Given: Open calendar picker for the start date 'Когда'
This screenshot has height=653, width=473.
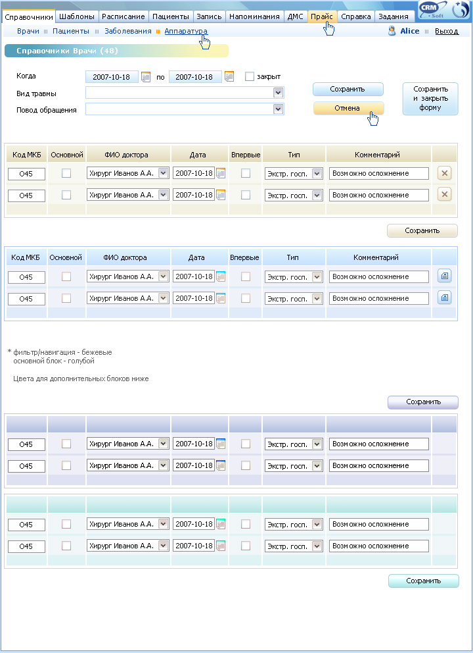Looking at the screenshot, I should click(x=145, y=76).
